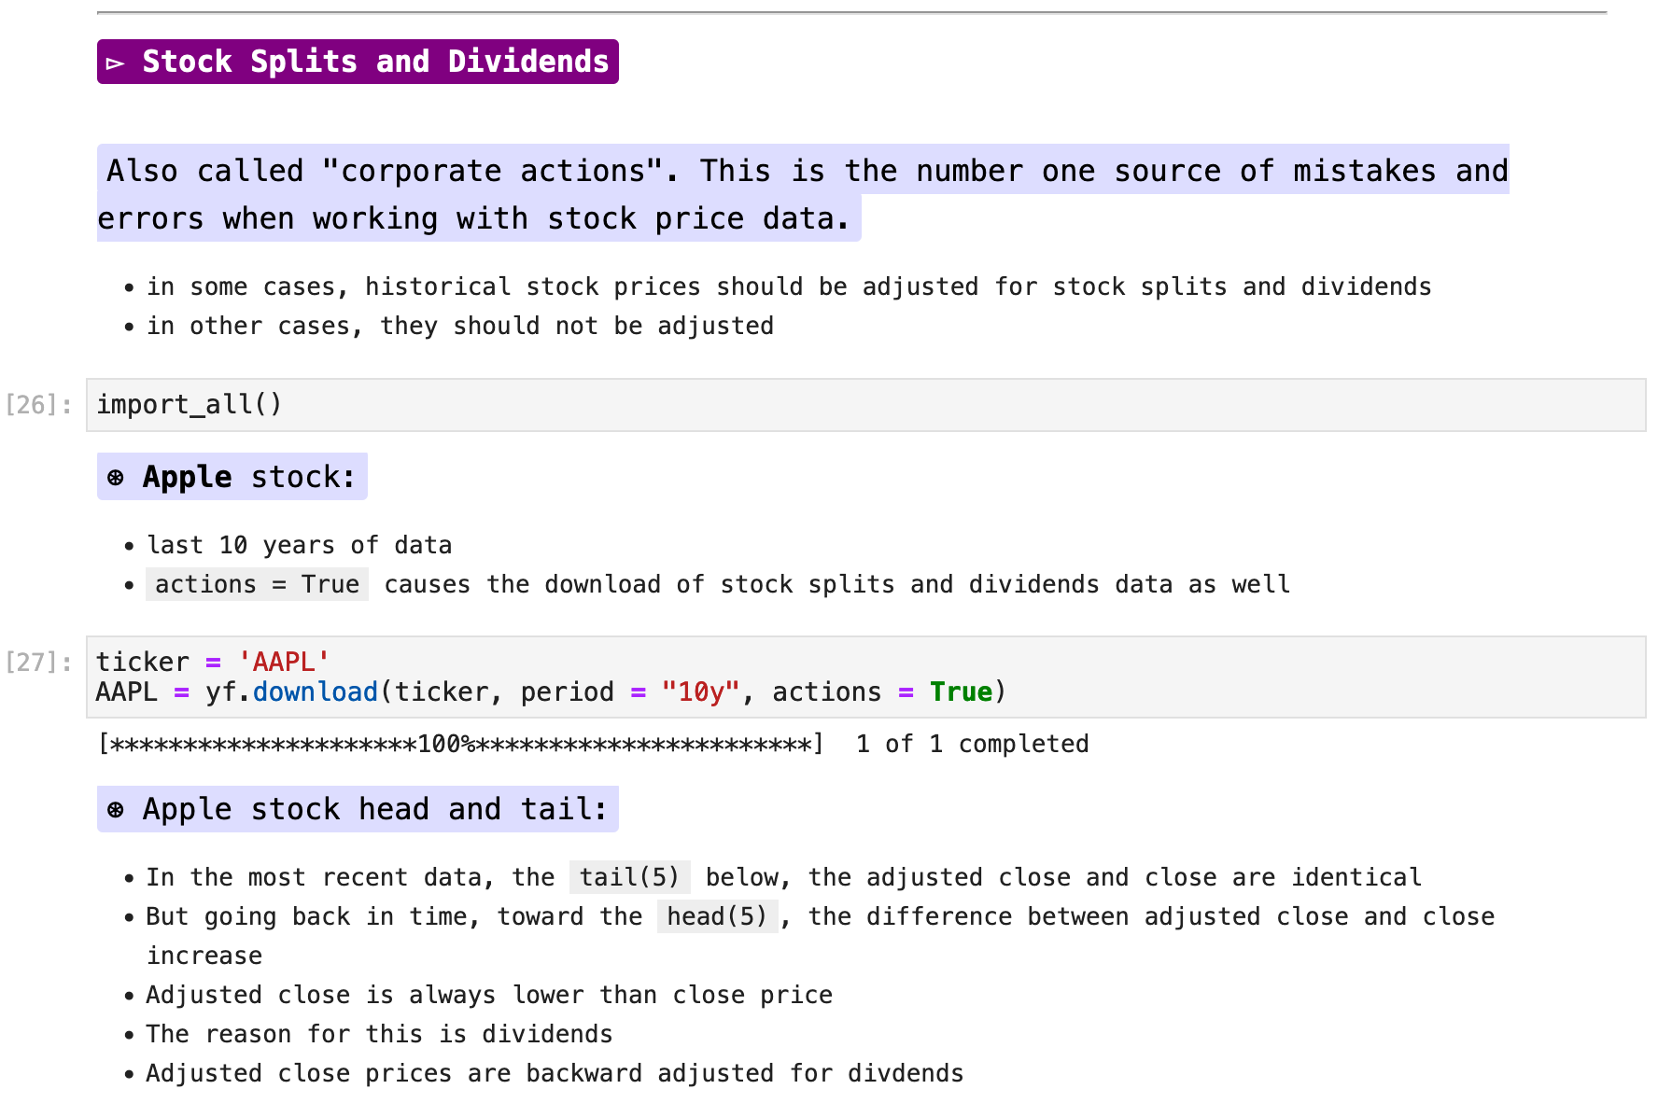
Task: Click the "actions = True" inline code
Action: (257, 585)
